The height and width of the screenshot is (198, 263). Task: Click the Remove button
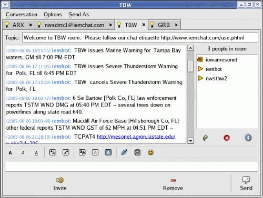(x=173, y=184)
